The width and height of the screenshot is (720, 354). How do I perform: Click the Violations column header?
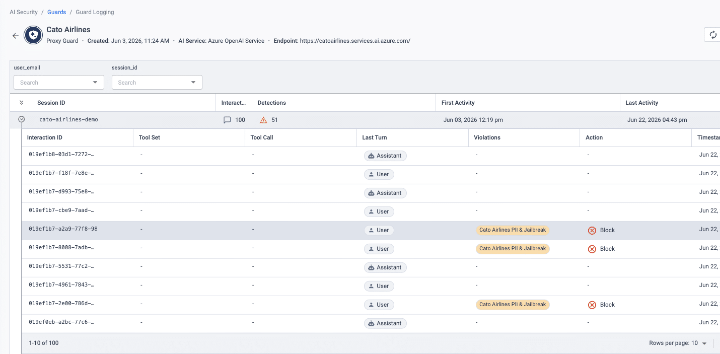pos(487,137)
